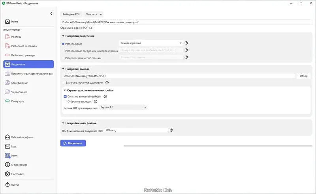The height and width of the screenshot is (194, 316).
Task: Click the Extract (Извлечь) tool icon
Action: [8, 37]
